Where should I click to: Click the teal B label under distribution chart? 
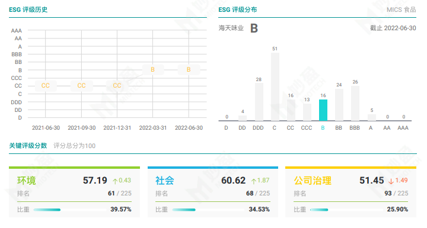[323, 128]
